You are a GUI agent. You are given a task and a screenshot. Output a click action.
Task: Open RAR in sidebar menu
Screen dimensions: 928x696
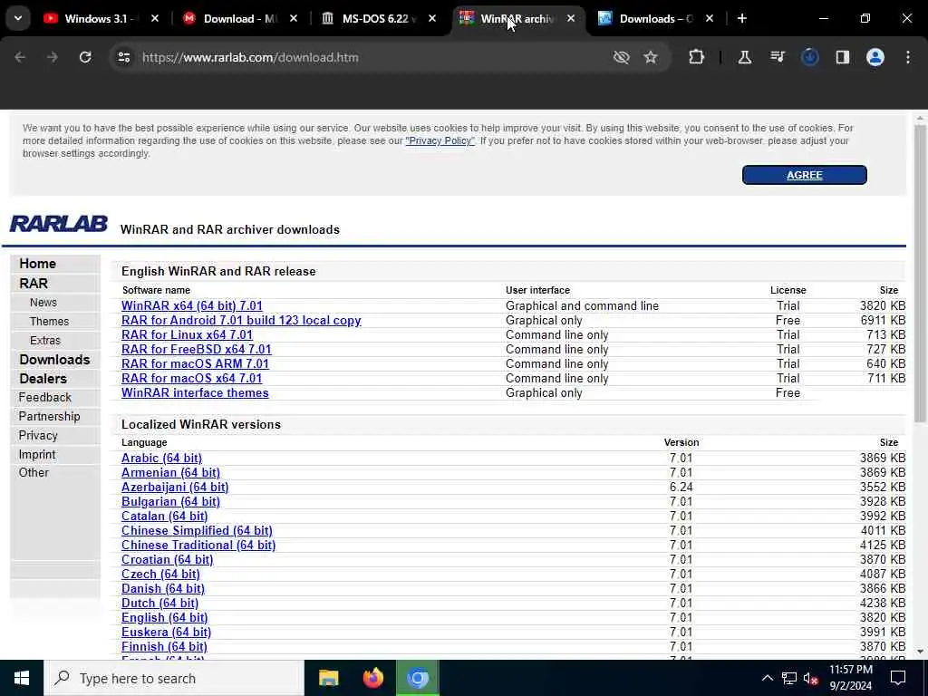[34, 284]
